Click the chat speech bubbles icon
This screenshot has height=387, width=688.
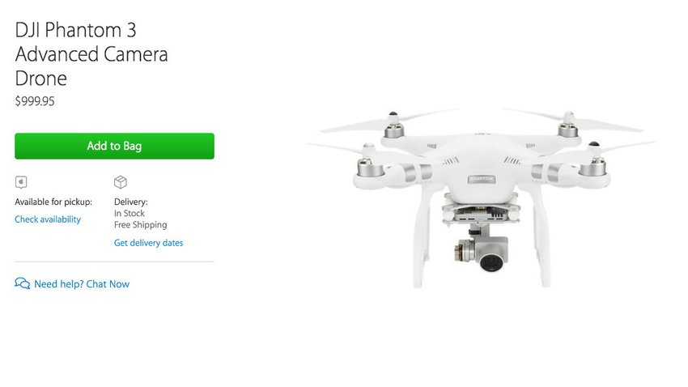(23, 283)
